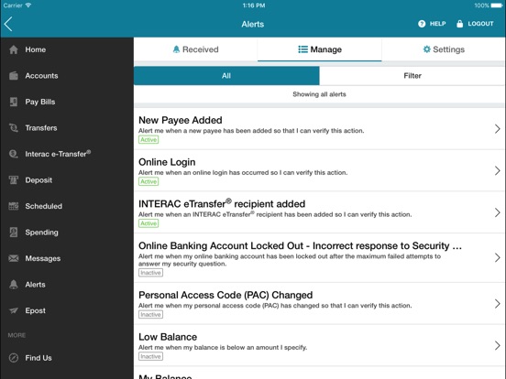Tap the Active badge under Online Login
Image resolution: width=506 pixels, height=379 pixels.
tap(148, 181)
